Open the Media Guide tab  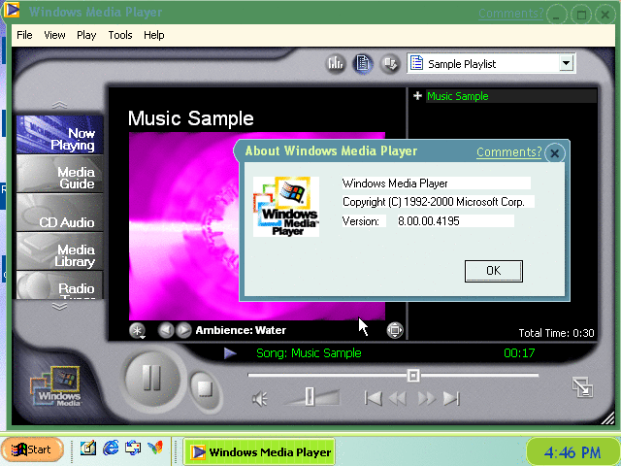[60, 173]
